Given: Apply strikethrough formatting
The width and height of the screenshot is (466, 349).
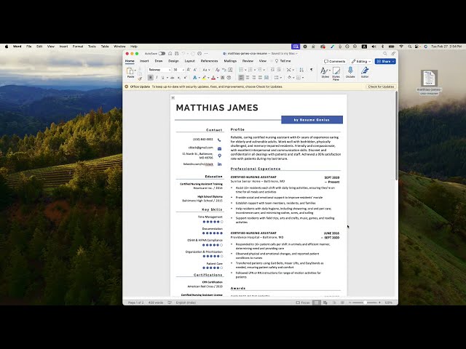Looking at the screenshot, I should (x=172, y=78).
